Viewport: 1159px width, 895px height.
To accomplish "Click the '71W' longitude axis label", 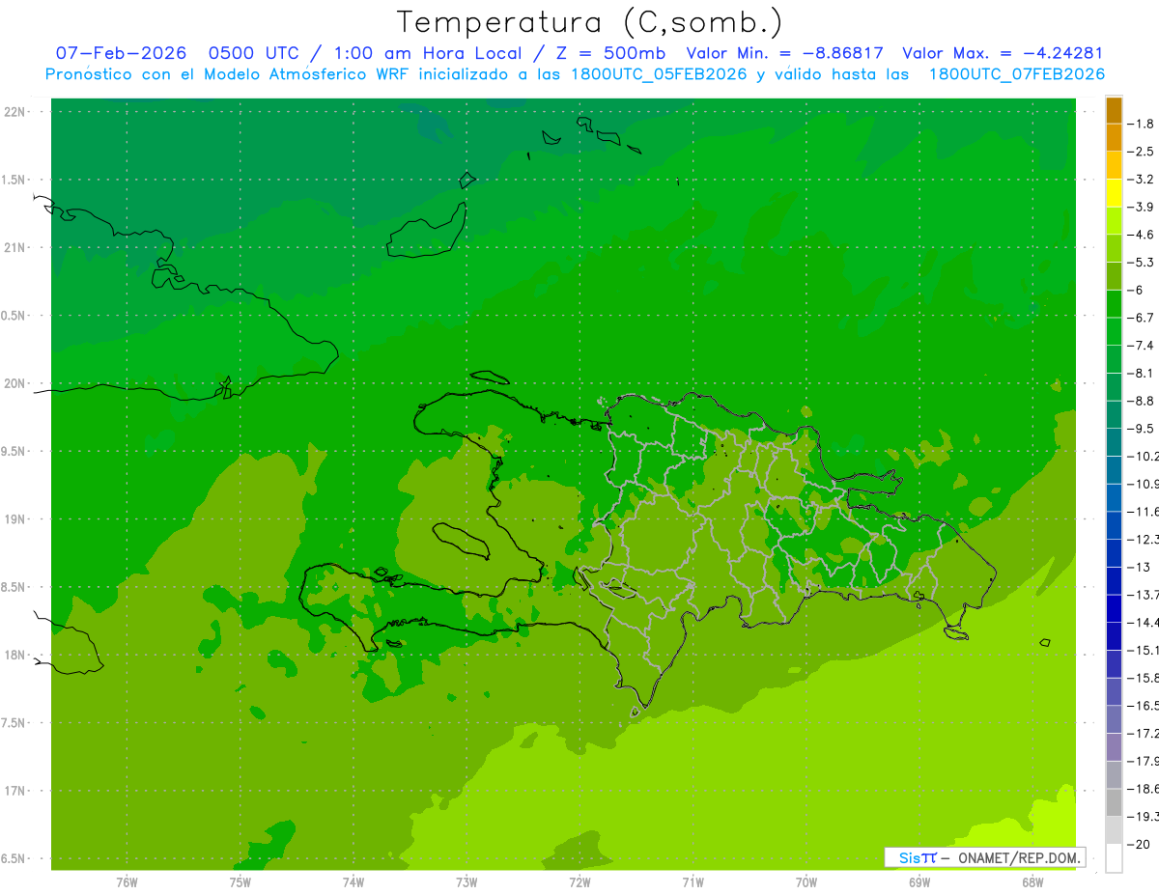I will click(x=693, y=882).
